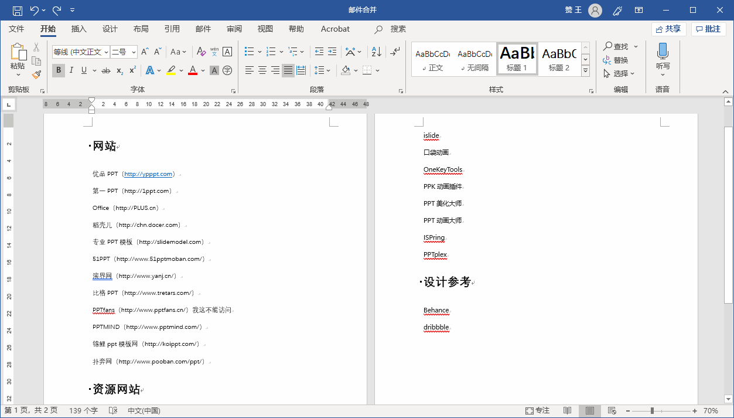The height and width of the screenshot is (418, 734).
Task: Click the Format Painter brush icon
Action: pos(36,74)
